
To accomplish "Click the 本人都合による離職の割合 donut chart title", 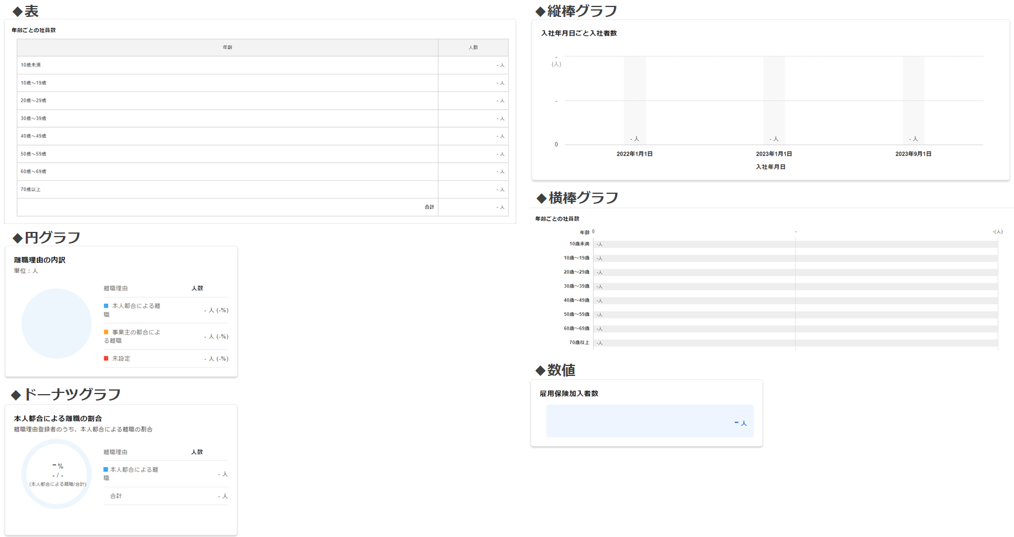I will pos(58,419).
